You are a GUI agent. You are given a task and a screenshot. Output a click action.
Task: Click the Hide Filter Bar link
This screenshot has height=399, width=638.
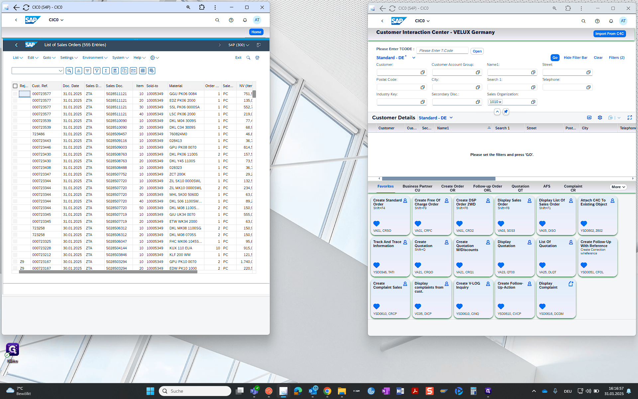(575, 58)
